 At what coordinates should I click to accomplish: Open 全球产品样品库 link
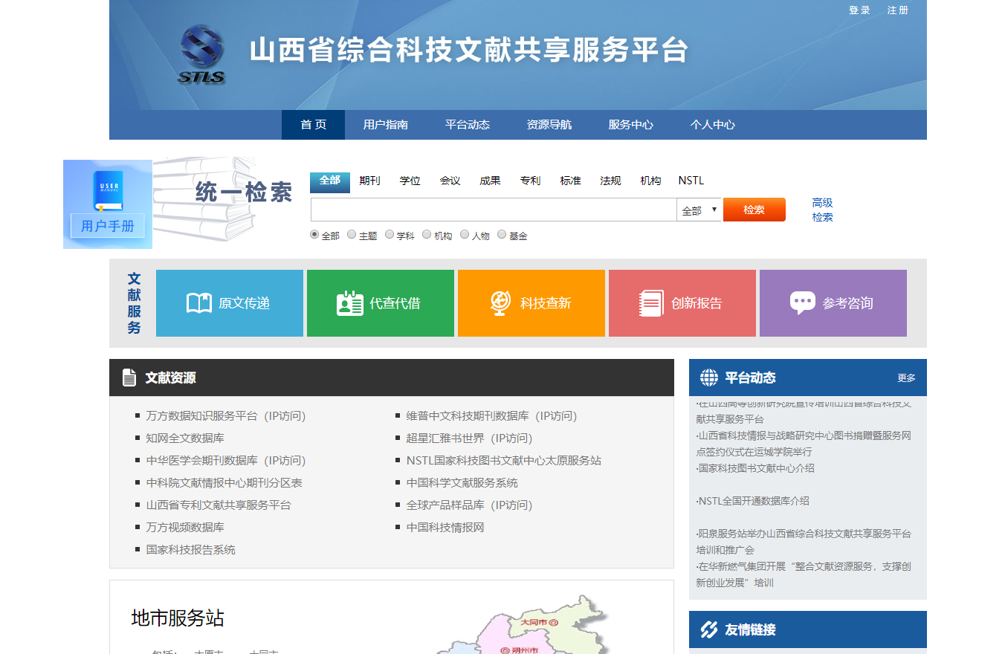tap(470, 505)
